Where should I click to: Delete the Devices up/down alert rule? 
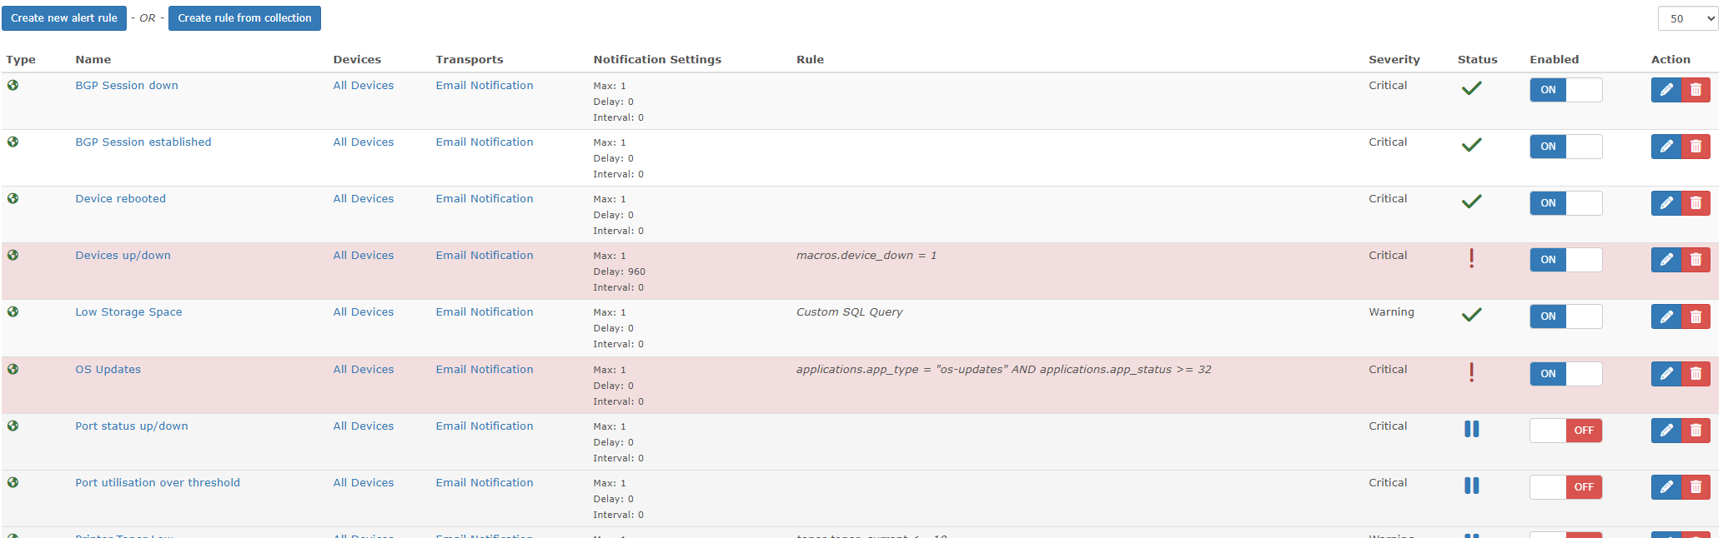1695,260
